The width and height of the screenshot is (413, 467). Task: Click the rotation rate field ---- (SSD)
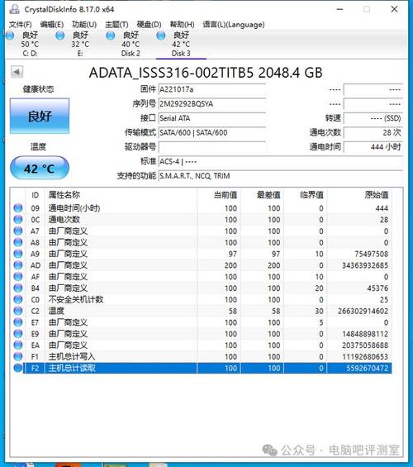(373, 118)
